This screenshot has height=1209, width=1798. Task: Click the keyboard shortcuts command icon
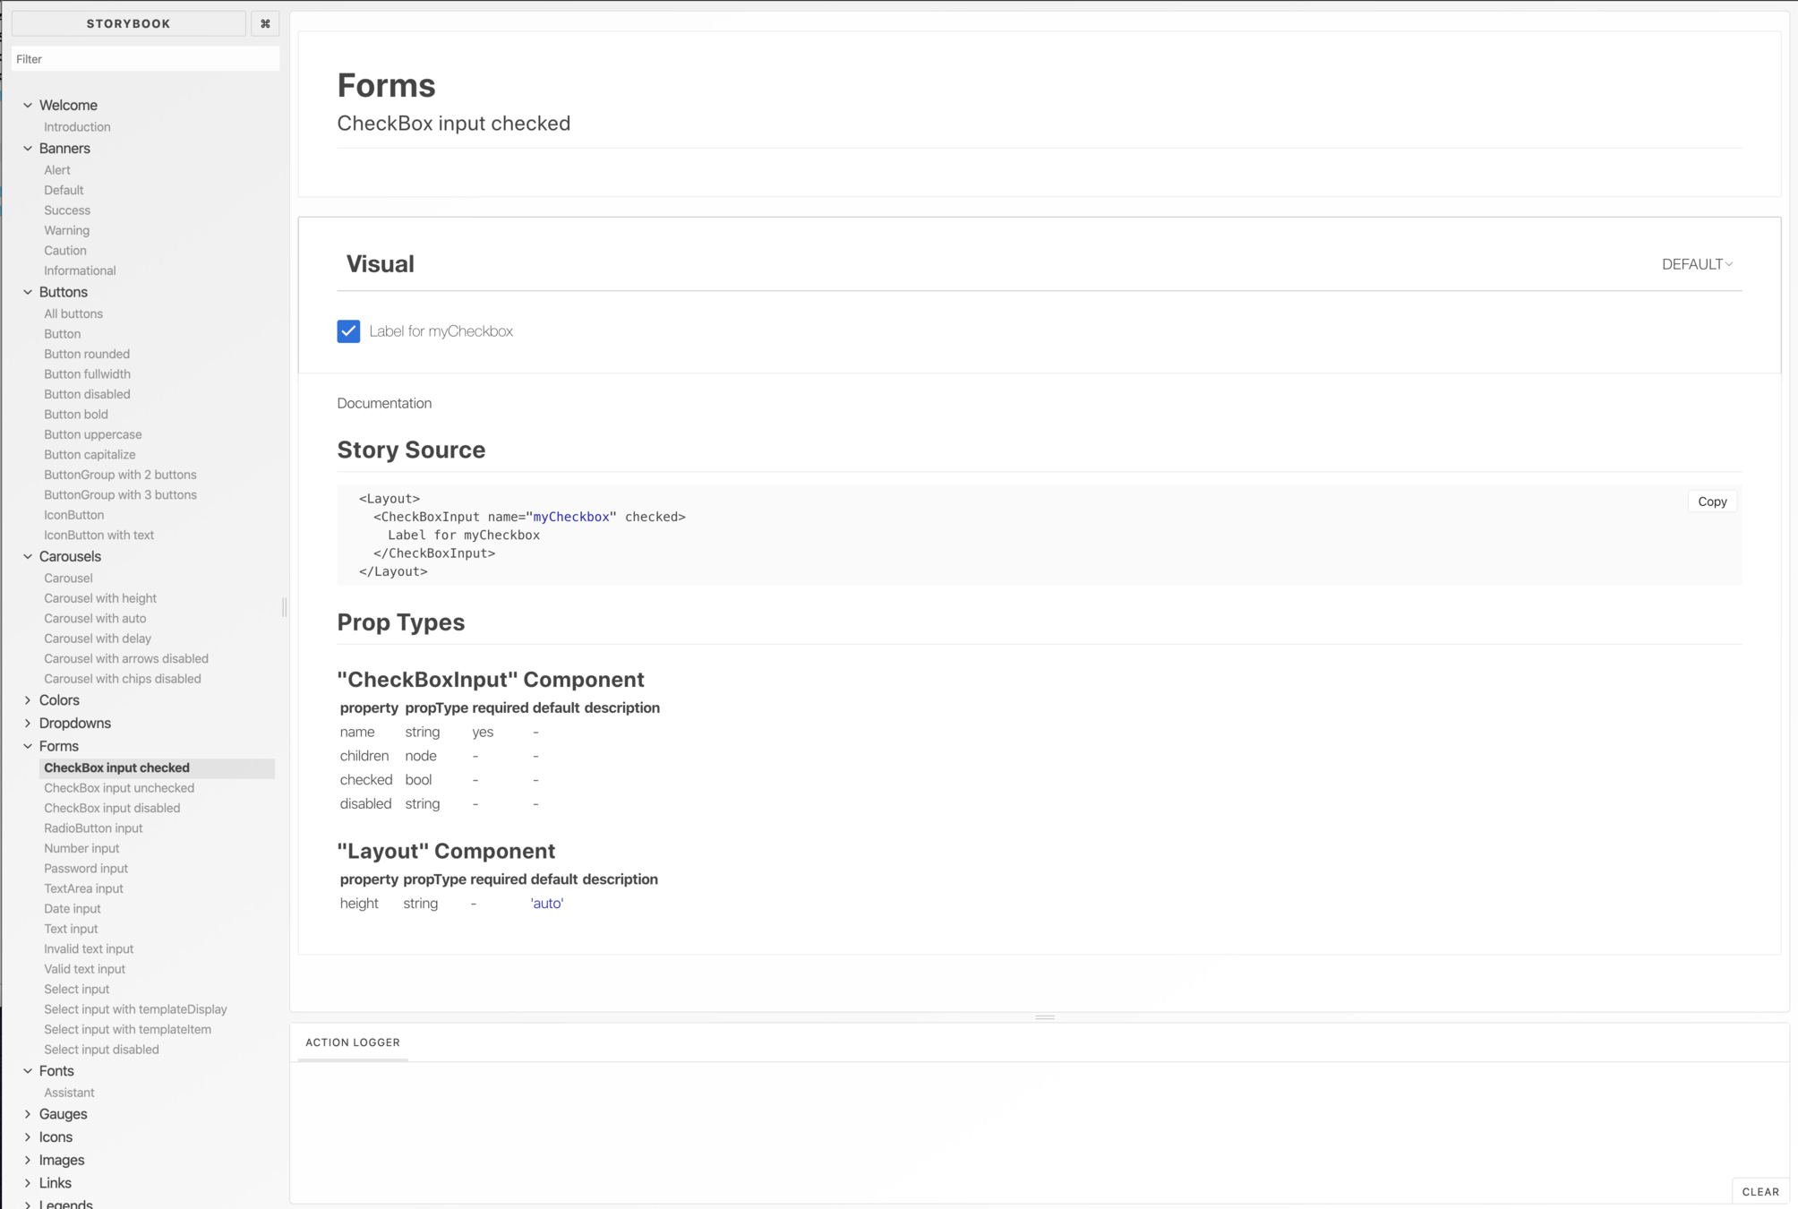tap(265, 24)
